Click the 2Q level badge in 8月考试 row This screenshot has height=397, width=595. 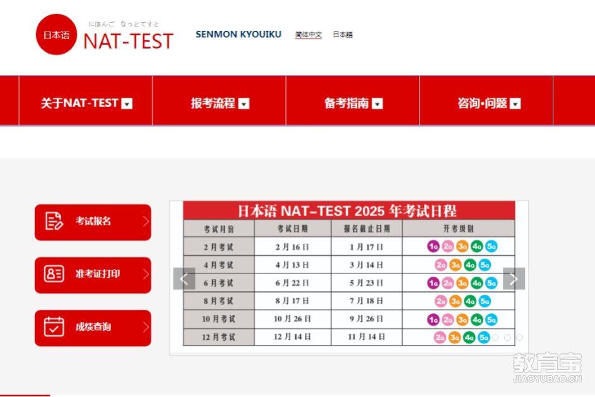(x=440, y=301)
